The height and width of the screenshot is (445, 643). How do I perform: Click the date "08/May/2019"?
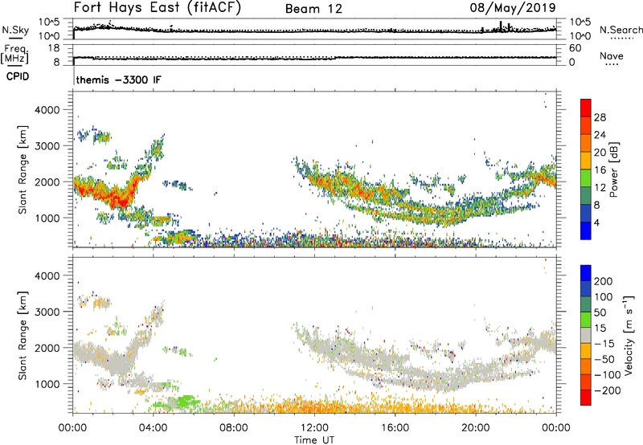click(x=513, y=7)
